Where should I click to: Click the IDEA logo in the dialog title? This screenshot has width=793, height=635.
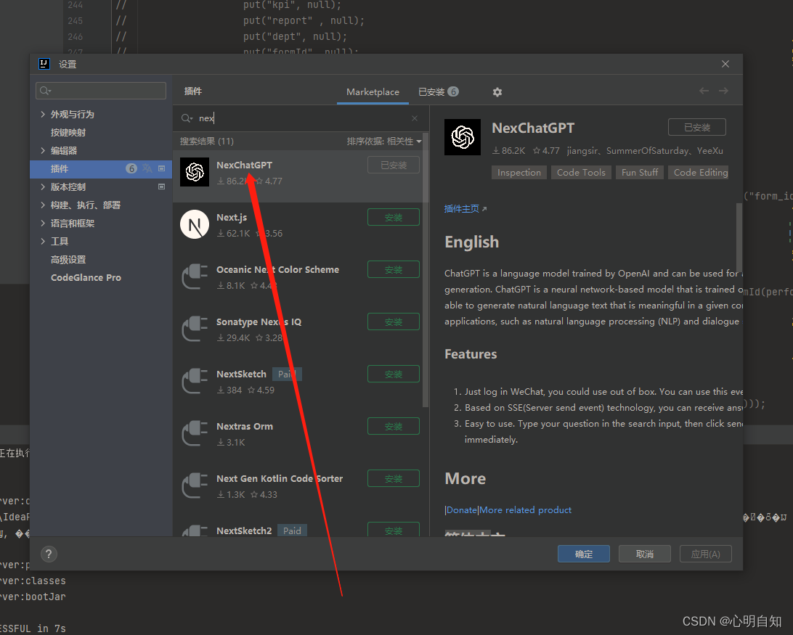[x=45, y=64]
